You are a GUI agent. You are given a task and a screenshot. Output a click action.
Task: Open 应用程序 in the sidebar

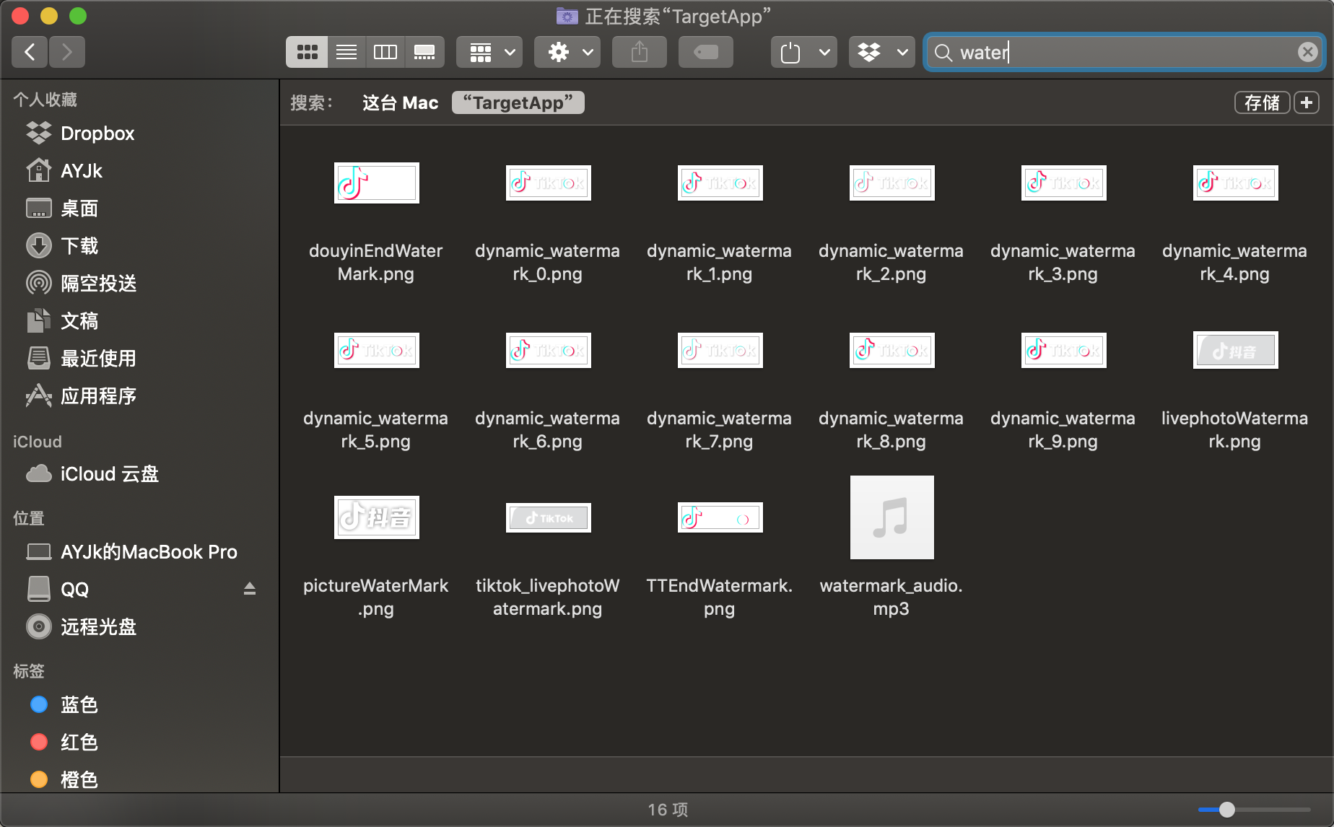coord(139,396)
